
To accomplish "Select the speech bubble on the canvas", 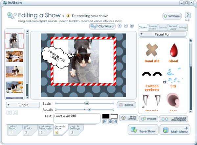I will [x=56, y=57].
